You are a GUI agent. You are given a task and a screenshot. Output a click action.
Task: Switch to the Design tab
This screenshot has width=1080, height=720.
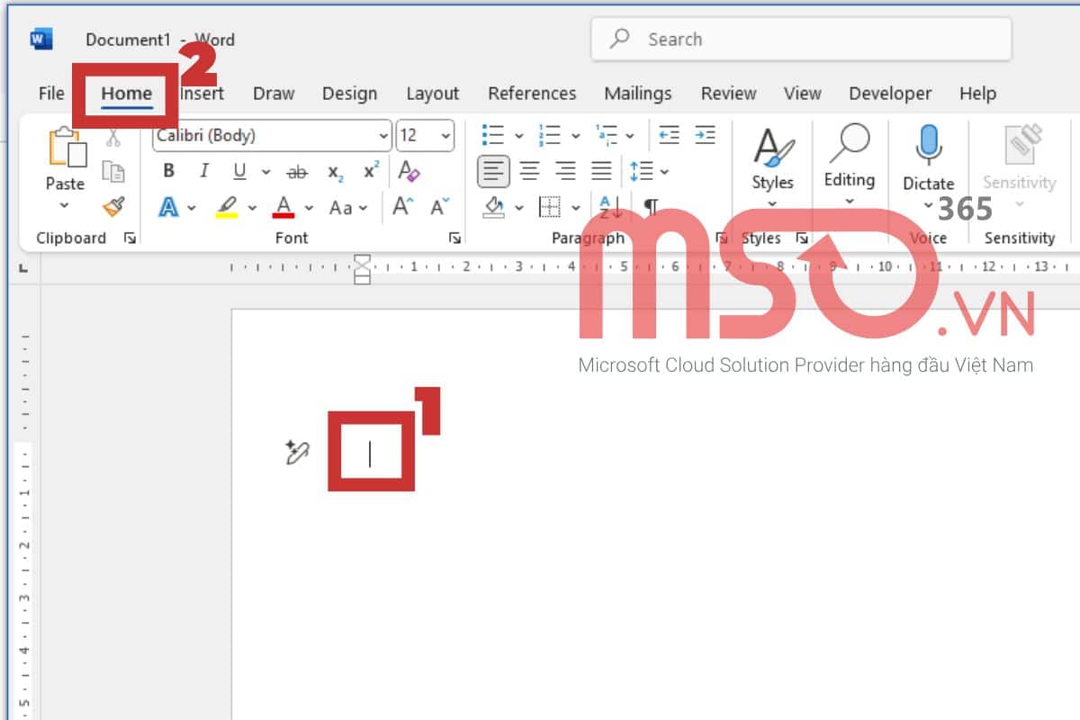point(349,94)
